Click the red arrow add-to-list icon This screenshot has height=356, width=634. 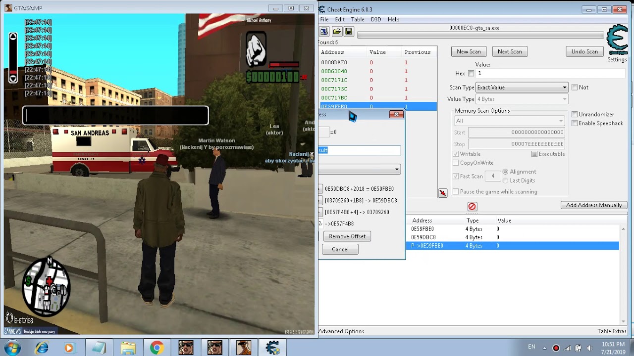point(443,193)
